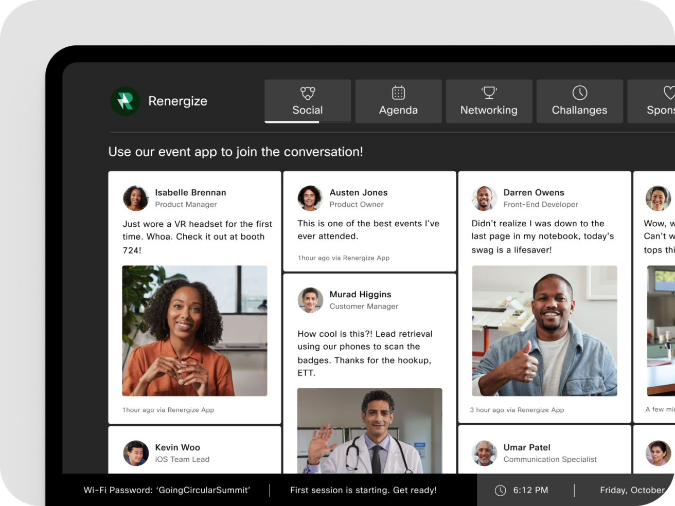675x506 pixels.
Task: Open Darren Owens's thumbs-up photo
Action: pyautogui.click(x=544, y=331)
